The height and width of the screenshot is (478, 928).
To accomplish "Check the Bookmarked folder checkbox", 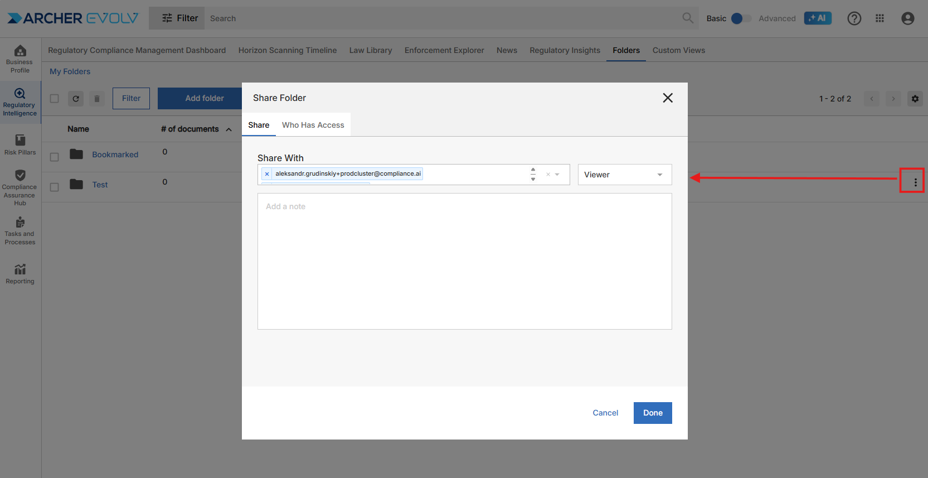I will 55,157.
